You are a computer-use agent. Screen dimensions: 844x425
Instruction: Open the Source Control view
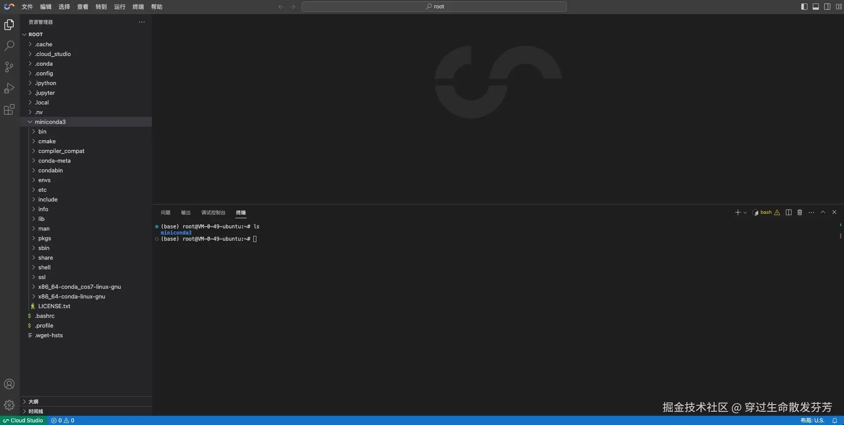pyautogui.click(x=9, y=67)
